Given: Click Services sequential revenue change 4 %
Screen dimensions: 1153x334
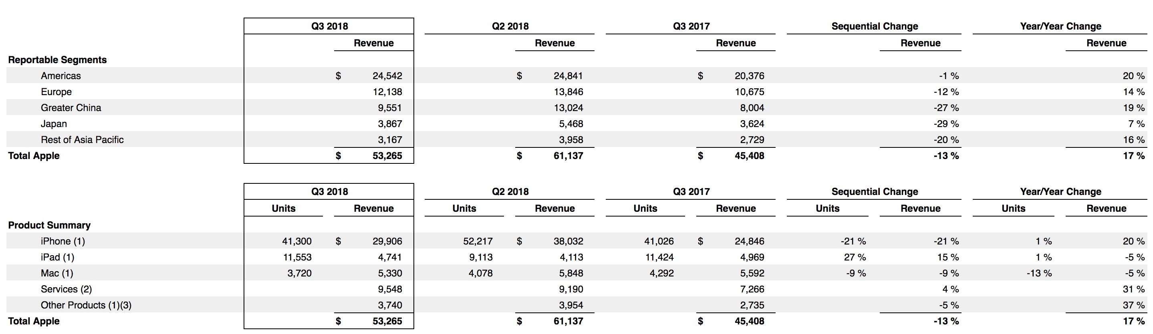Looking at the screenshot, I should (x=950, y=289).
